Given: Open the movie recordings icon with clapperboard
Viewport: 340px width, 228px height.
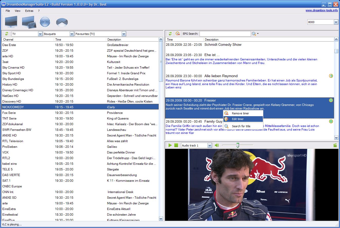Looking at the screenshot, I should click(28, 22).
